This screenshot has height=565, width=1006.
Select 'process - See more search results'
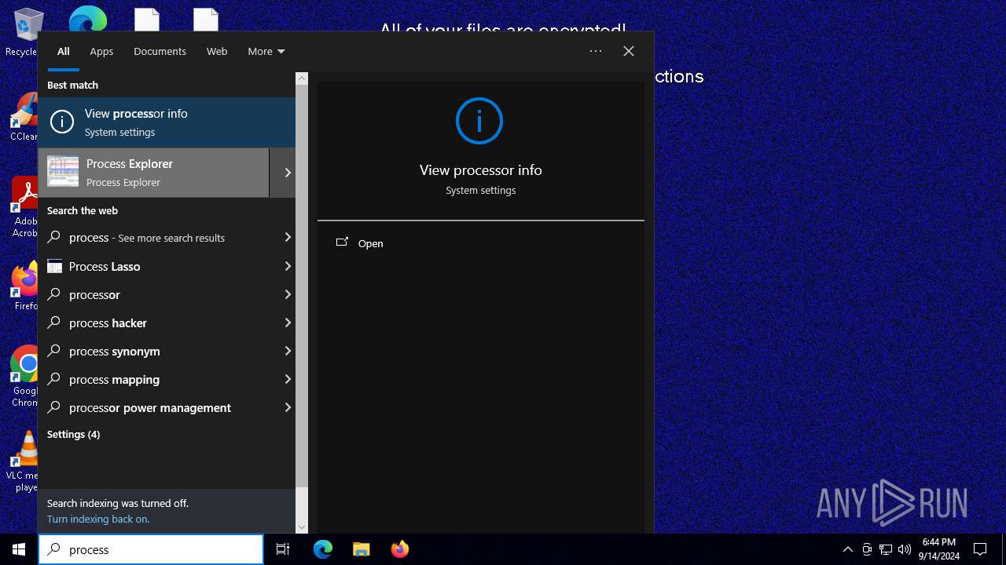pyautogui.click(x=167, y=238)
